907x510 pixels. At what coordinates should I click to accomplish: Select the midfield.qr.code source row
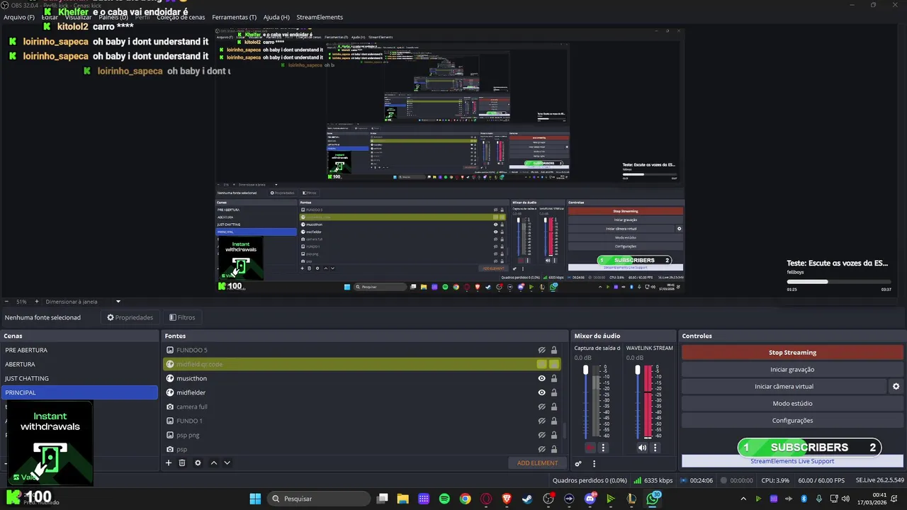click(x=363, y=364)
